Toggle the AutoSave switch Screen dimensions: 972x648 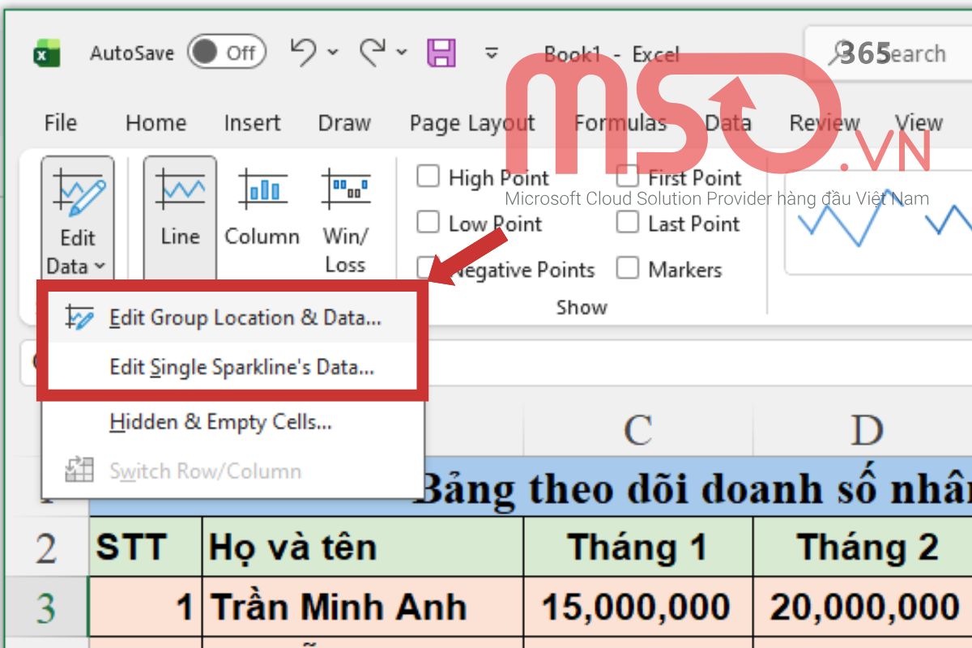click(x=226, y=53)
